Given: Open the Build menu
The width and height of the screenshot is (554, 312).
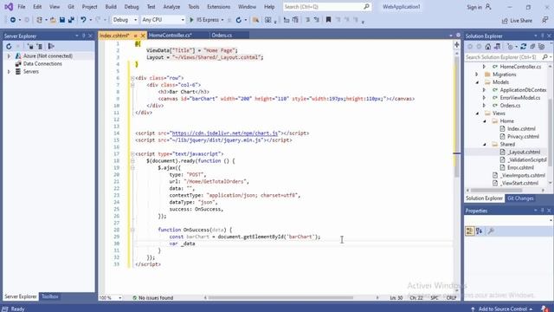Looking at the screenshot, I should click(111, 7).
